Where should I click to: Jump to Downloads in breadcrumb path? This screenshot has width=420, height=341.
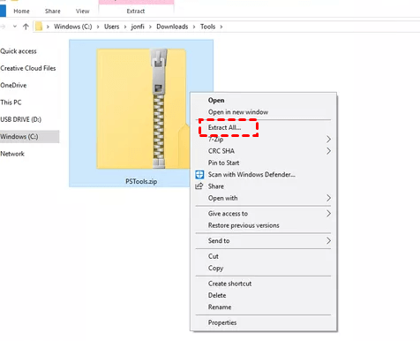coord(172,27)
